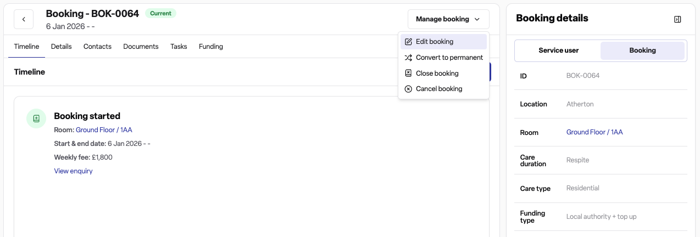Click the Care type value Residential
700x237 pixels.
[583, 188]
